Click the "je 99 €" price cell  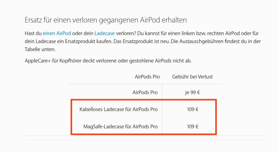[192, 92]
